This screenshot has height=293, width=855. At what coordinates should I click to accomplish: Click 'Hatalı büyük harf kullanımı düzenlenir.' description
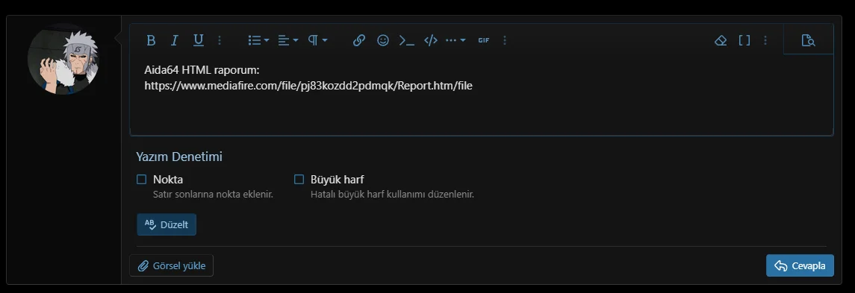pos(392,194)
